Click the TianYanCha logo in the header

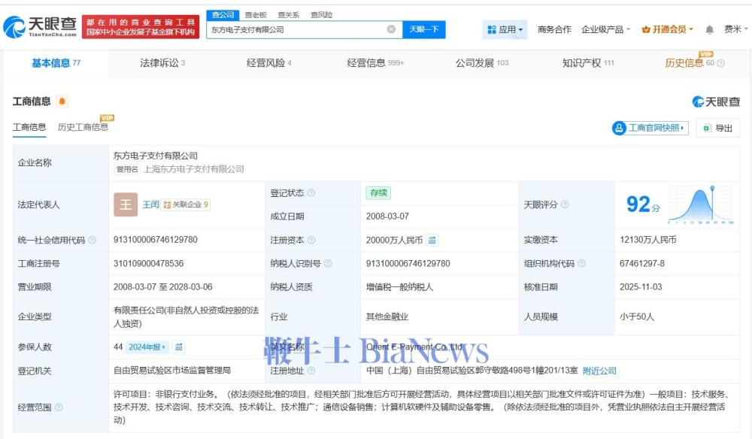[41, 27]
